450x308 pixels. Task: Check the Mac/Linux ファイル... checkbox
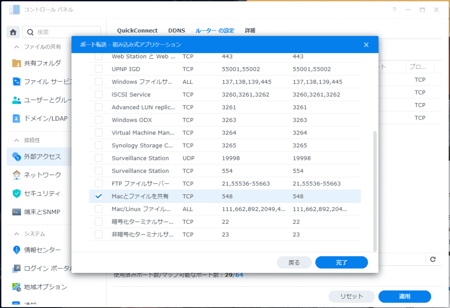(x=99, y=209)
